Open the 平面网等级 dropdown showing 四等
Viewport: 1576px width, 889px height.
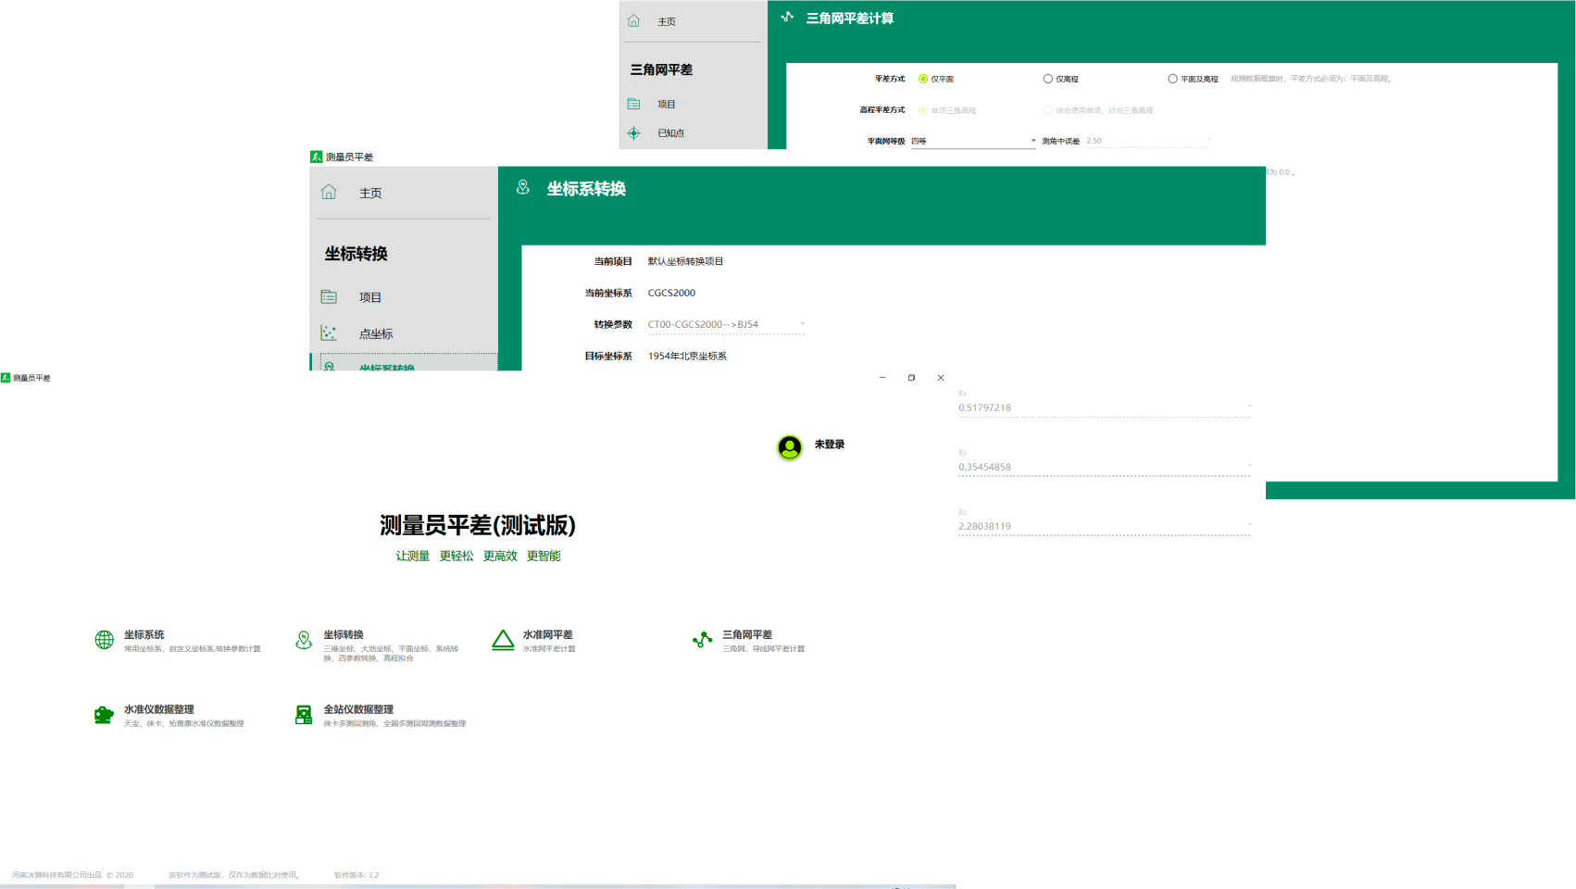(973, 141)
